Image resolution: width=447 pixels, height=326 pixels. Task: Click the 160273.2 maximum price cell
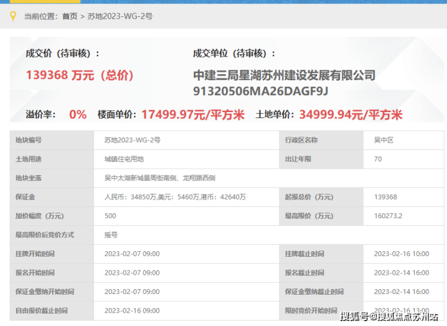tap(404, 216)
